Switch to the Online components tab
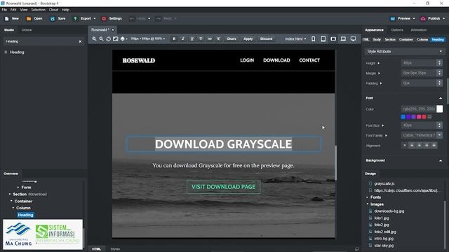This screenshot has height=252, width=449. [x=27, y=30]
